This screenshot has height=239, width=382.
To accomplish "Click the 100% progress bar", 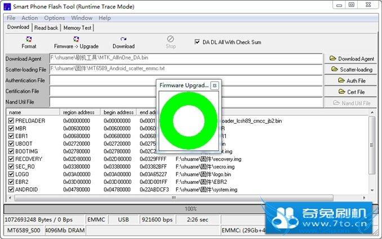I will (x=190, y=209).
